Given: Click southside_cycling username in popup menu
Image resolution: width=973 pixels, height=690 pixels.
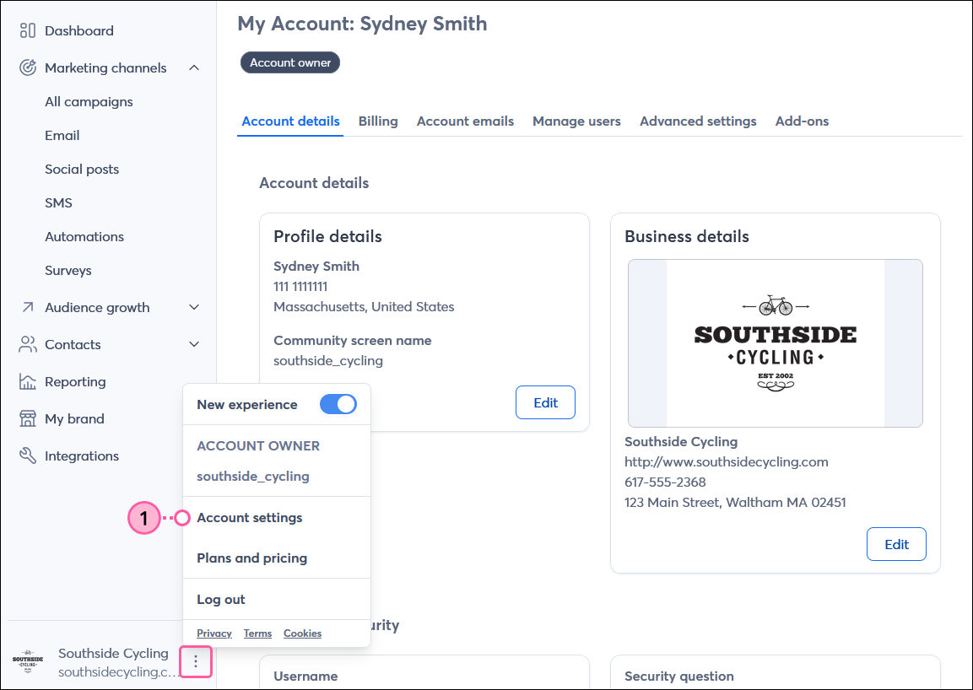Looking at the screenshot, I should (x=252, y=476).
